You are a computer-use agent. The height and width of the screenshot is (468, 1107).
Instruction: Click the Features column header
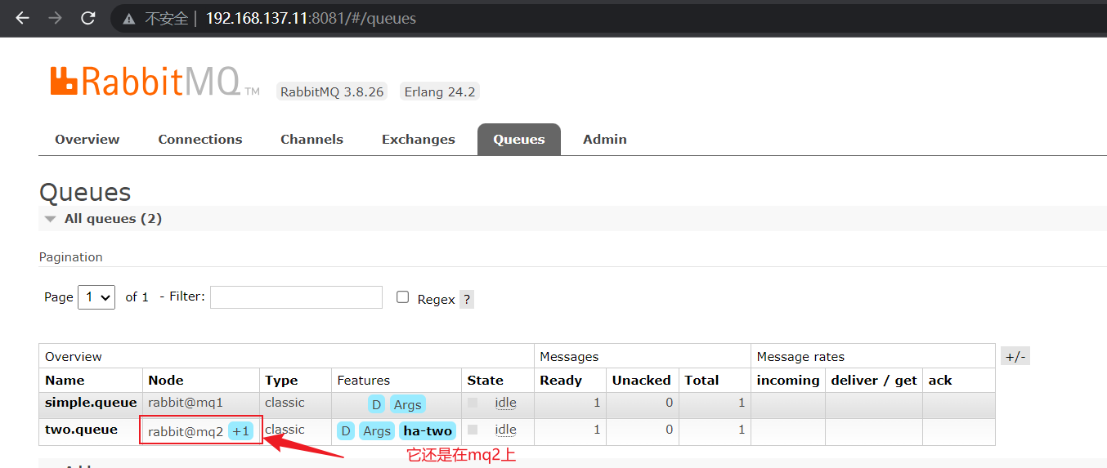(x=364, y=381)
